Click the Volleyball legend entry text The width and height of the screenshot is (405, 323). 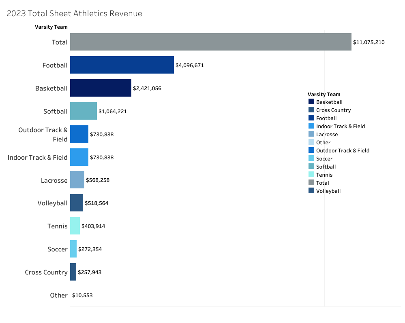(x=328, y=191)
